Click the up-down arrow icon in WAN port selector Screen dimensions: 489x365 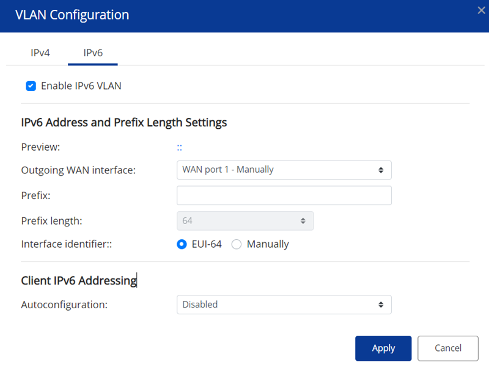pos(381,170)
